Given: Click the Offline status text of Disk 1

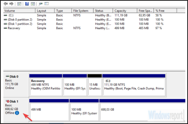Looking at the screenshot, I should coord(10,113).
